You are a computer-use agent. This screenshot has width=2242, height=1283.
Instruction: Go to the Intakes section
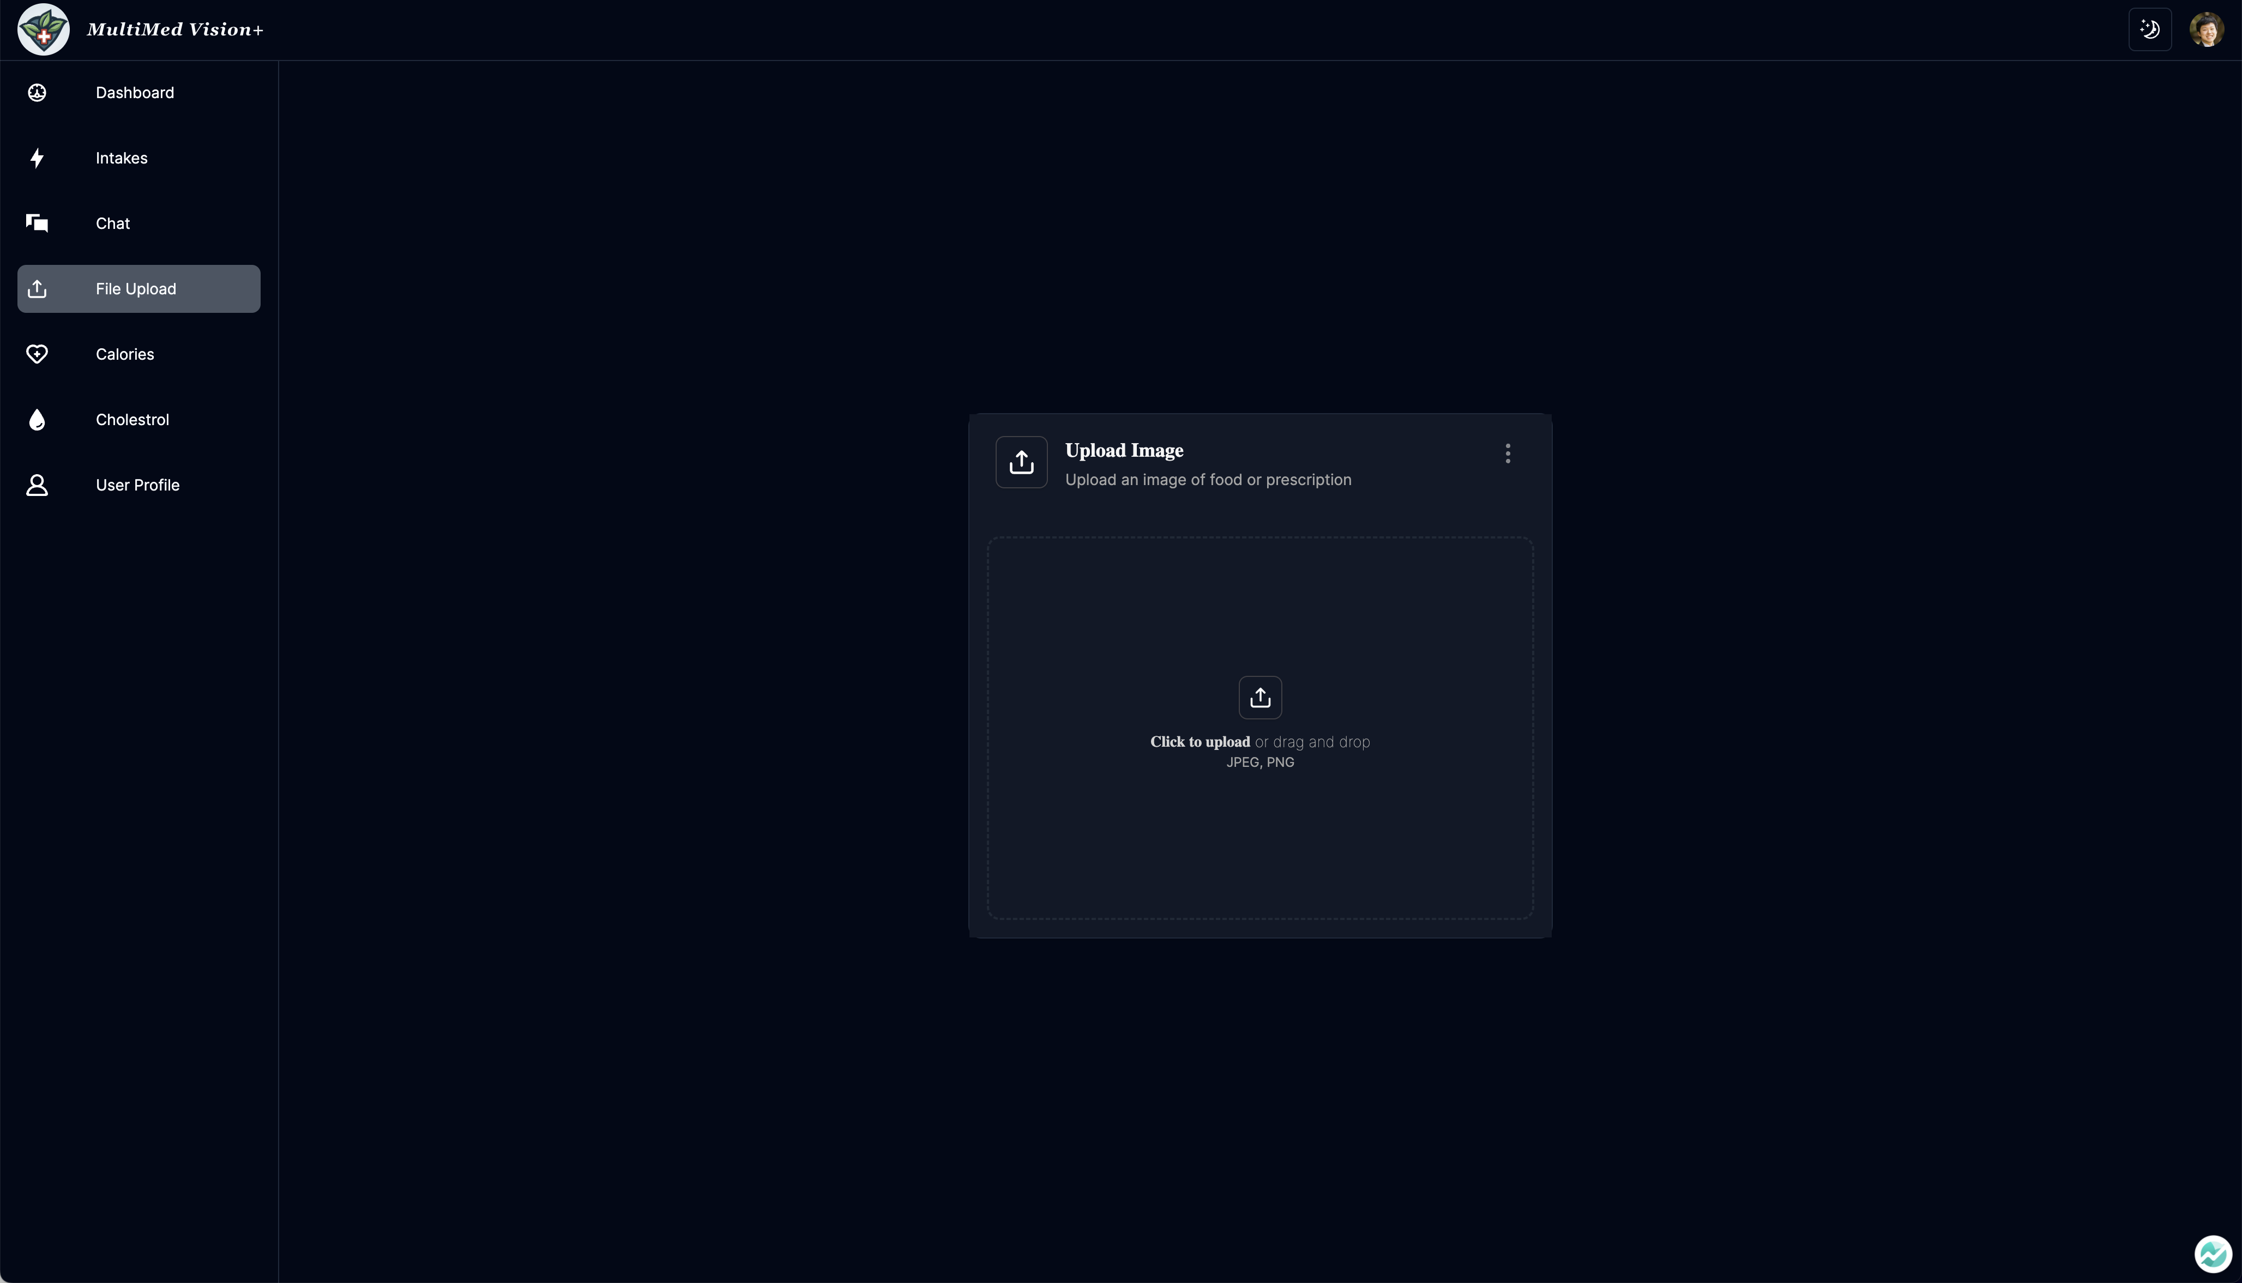[x=122, y=158]
